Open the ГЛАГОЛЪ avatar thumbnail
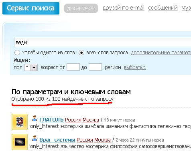This screenshot has height=152, width=191. 20,122
